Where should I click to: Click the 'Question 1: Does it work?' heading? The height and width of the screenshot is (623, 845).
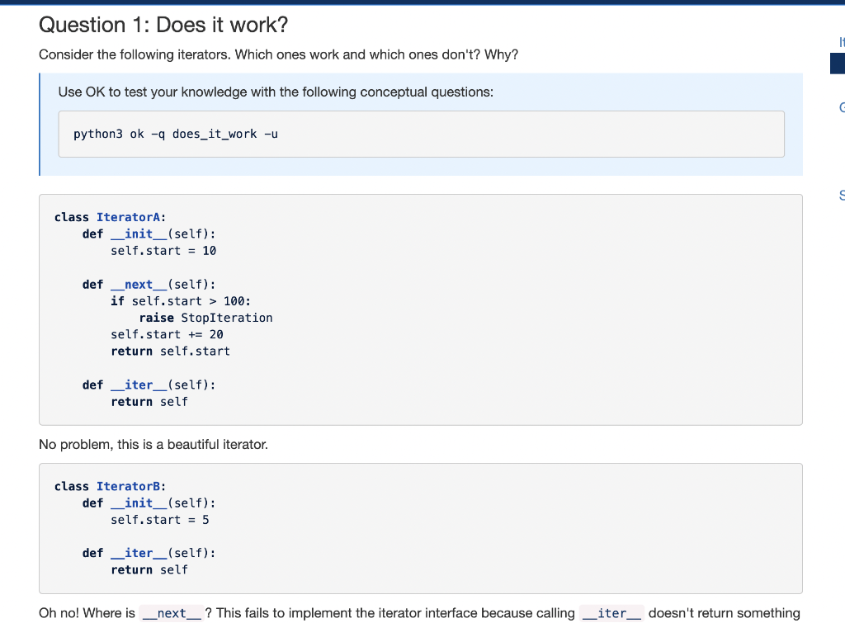[163, 25]
